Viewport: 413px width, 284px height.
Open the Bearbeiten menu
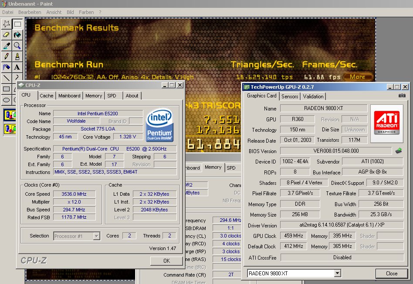[x=30, y=12]
